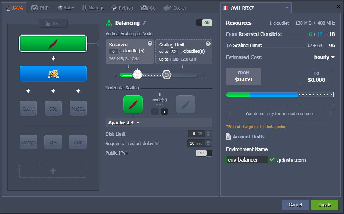The width and height of the screenshot is (344, 214).
Task: Add a Build node
Action: point(78,142)
